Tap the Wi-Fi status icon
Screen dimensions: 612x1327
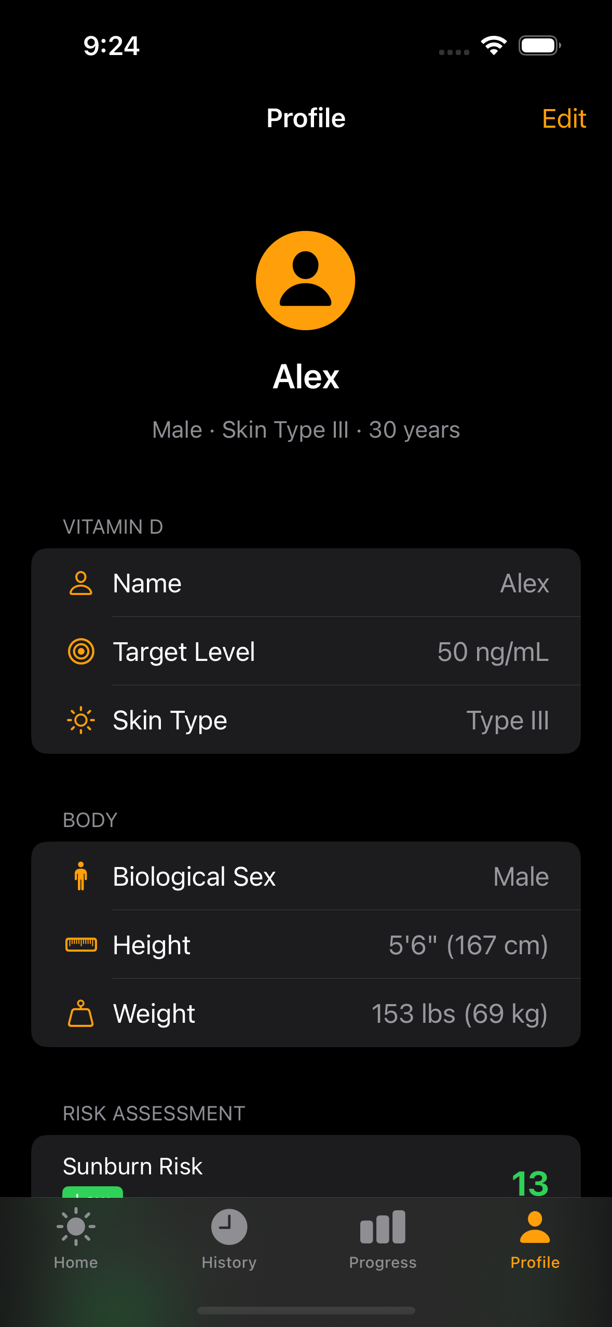pyautogui.click(x=494, y=46)
